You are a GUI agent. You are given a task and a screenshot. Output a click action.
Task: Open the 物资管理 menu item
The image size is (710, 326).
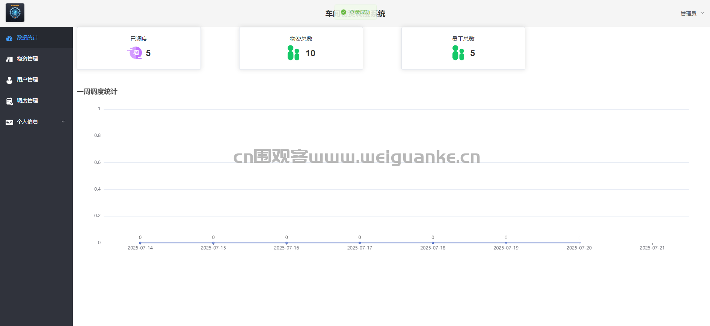coord(36,59)
